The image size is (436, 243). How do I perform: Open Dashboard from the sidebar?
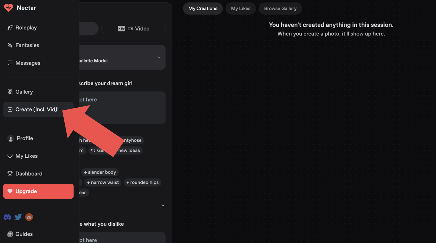pyautogui.click(x=38, y=173)
